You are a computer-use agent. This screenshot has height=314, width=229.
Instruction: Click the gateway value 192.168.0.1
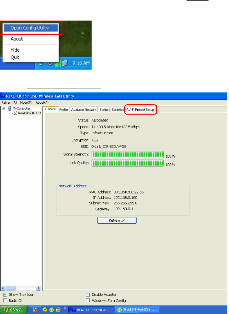(123, 209)
